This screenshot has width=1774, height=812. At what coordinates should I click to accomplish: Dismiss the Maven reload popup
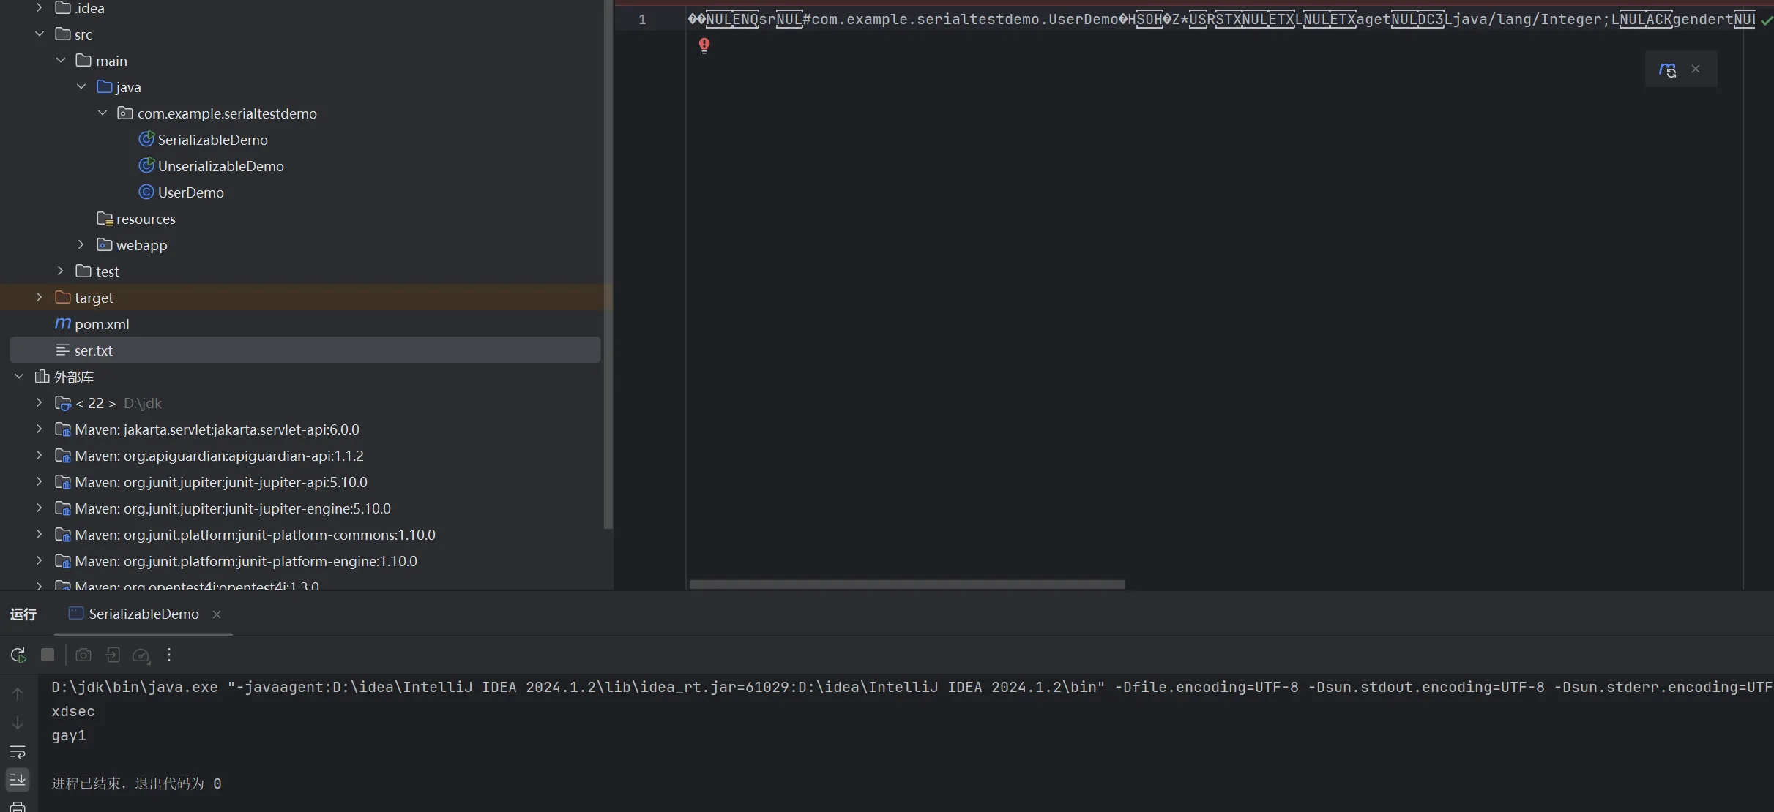click(1696, 69)
